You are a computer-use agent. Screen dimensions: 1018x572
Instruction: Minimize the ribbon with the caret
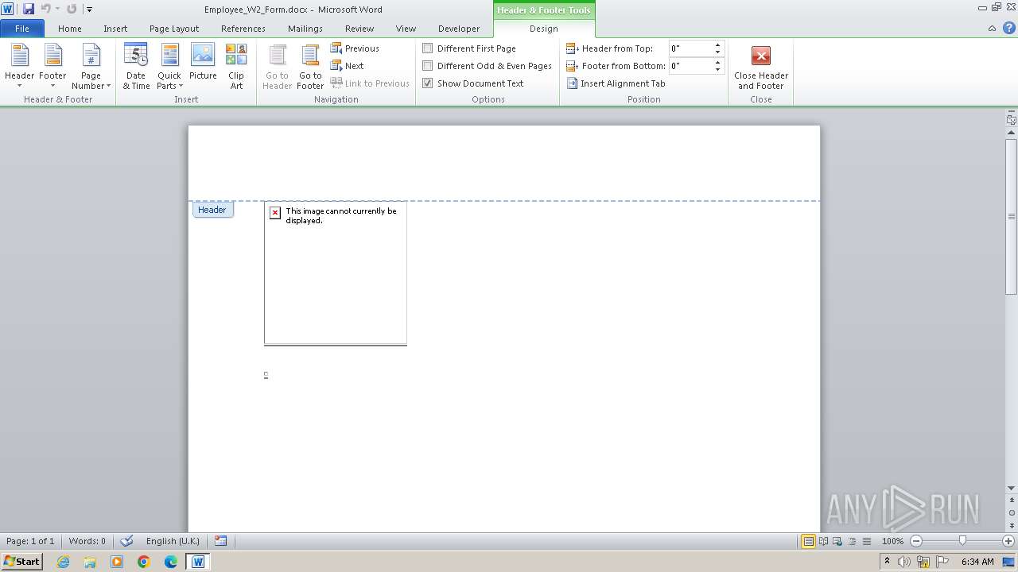click(992, 29)
